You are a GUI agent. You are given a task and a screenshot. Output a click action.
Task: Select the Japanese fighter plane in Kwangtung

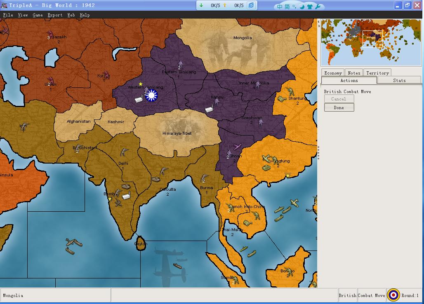tap(266, 158)
